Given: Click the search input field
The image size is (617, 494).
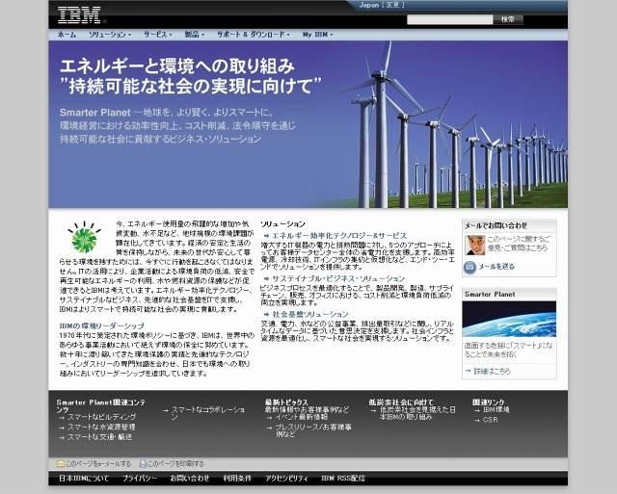Looking at the screenshot, I should (450, 19).
